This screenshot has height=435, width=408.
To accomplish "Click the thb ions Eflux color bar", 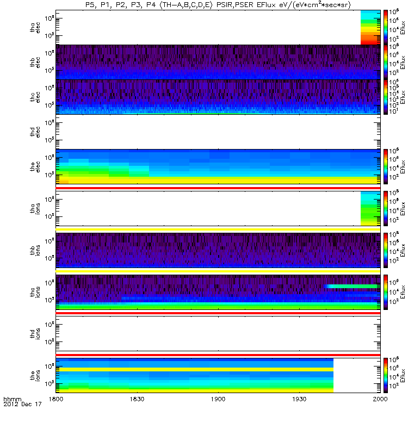I will (x=386, y=250).
